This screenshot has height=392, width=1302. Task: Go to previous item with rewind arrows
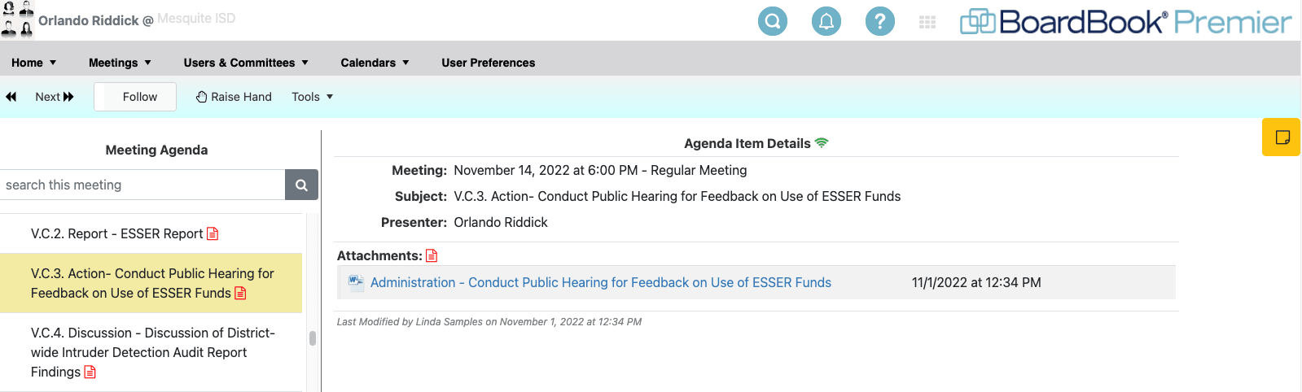point(11,97)
